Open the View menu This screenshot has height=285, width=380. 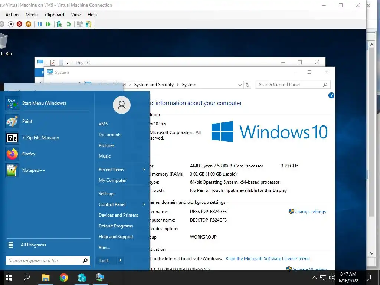[x=76, y=15]
